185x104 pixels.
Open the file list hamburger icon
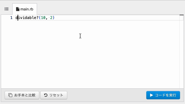(6, 9)
